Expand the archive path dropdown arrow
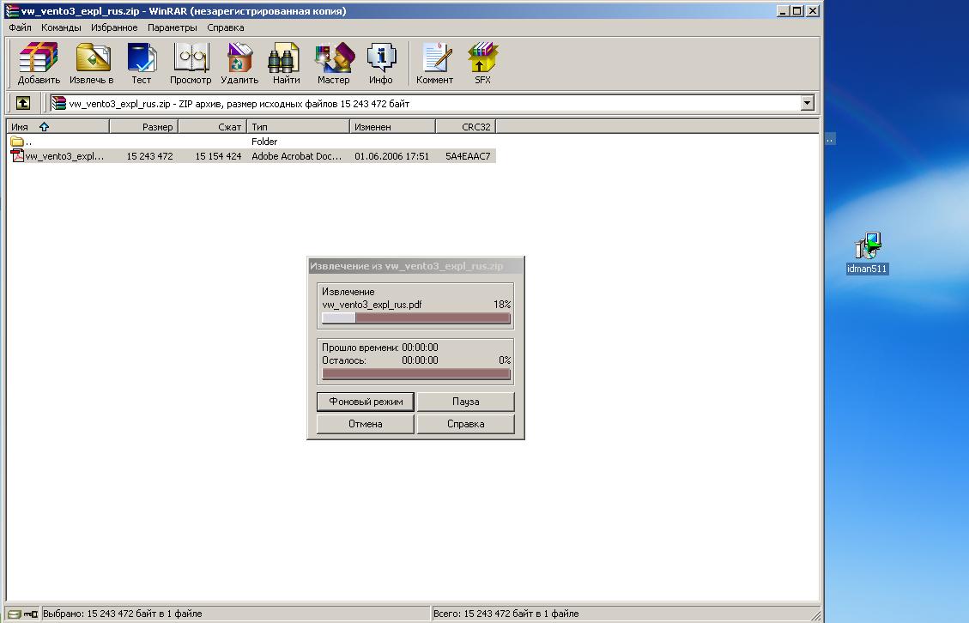 click(807, 103)
